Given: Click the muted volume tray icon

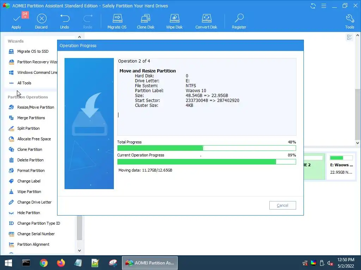Looking at the screenshot, I should (330, 263).
